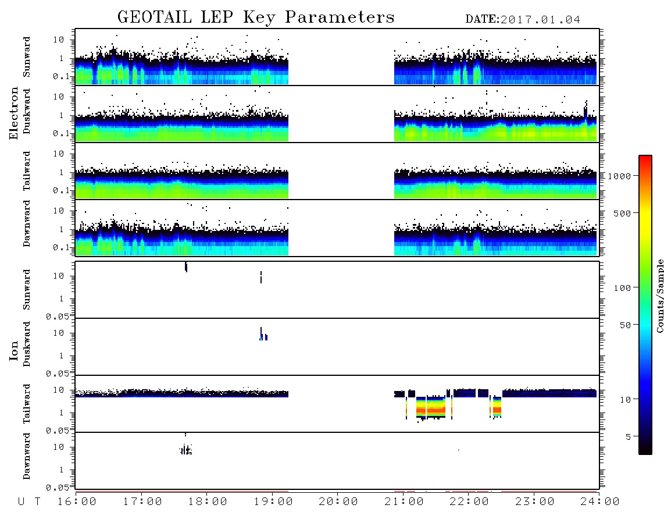Click the color scale bar

645,305
